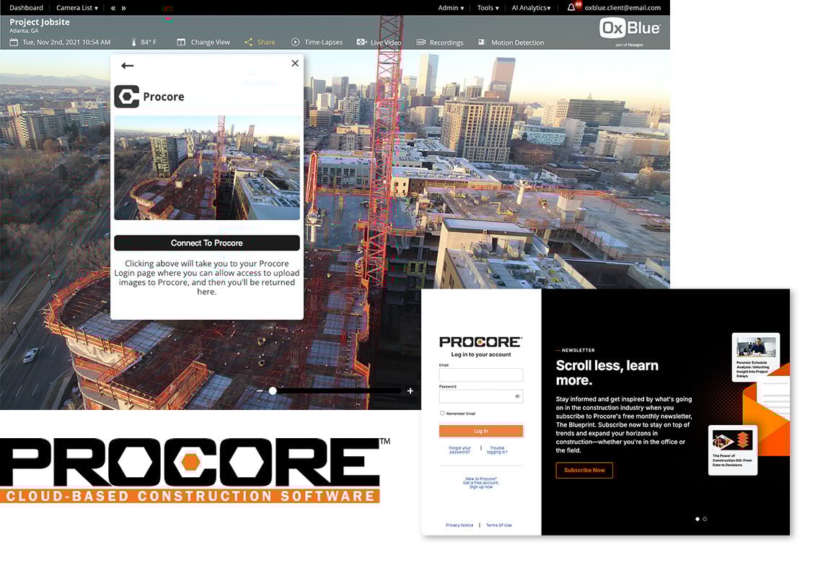Go to the Dashboard menu item
Viewport: 818px width, 563px height.
click(26, 7)
